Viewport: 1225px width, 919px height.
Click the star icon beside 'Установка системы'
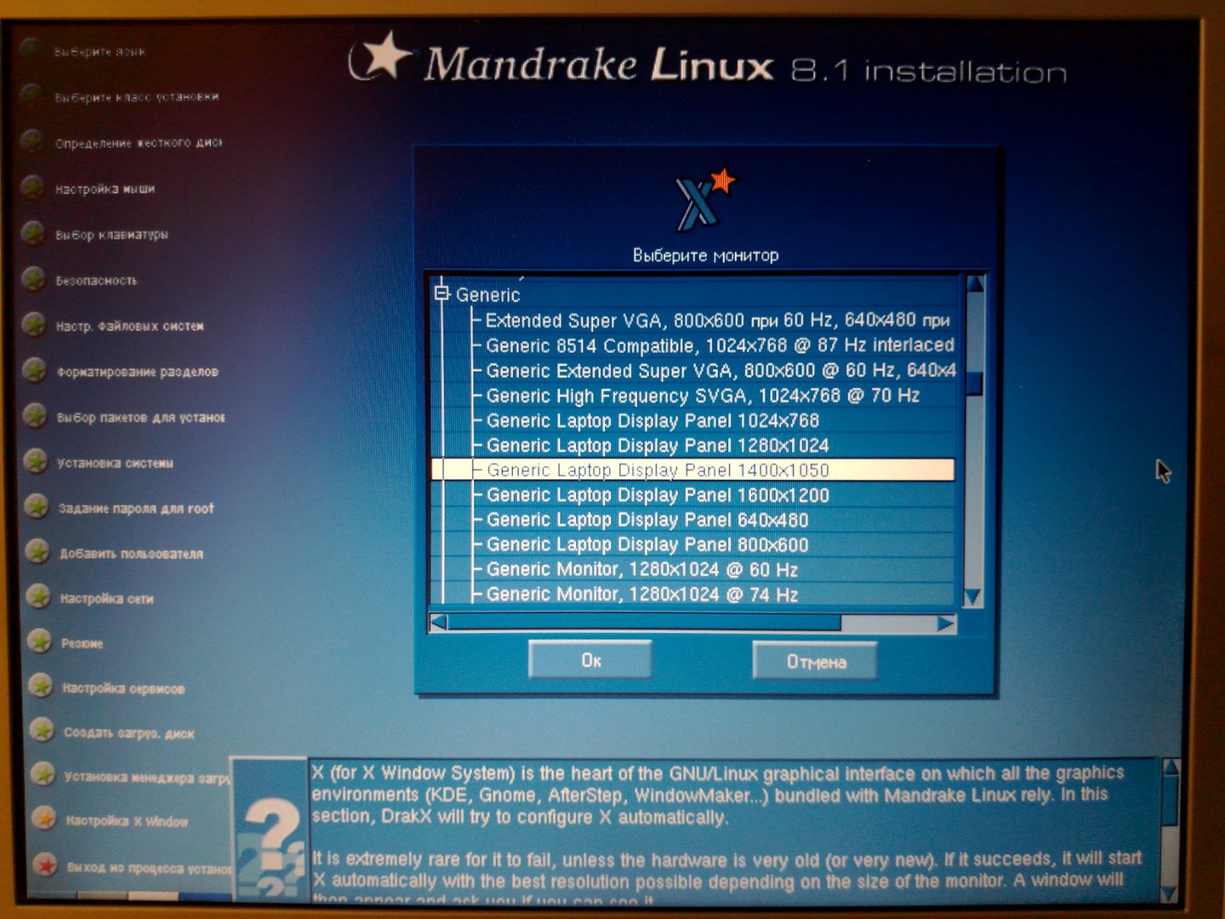(x=36, y=460)
